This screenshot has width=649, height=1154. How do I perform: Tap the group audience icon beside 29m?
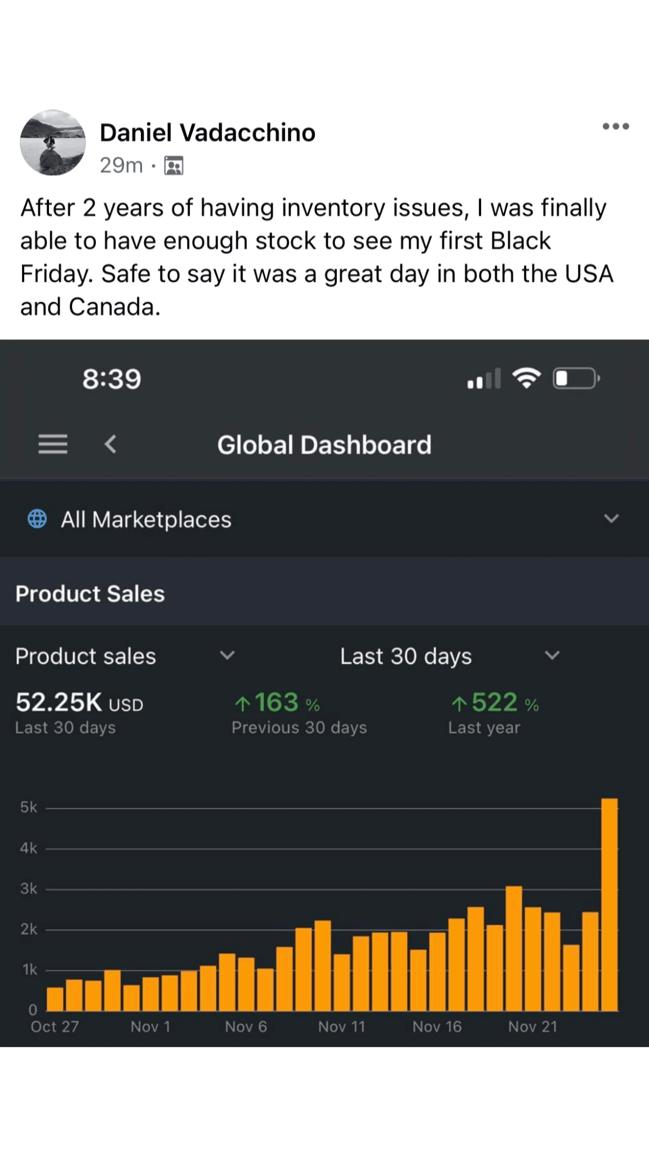174,166
